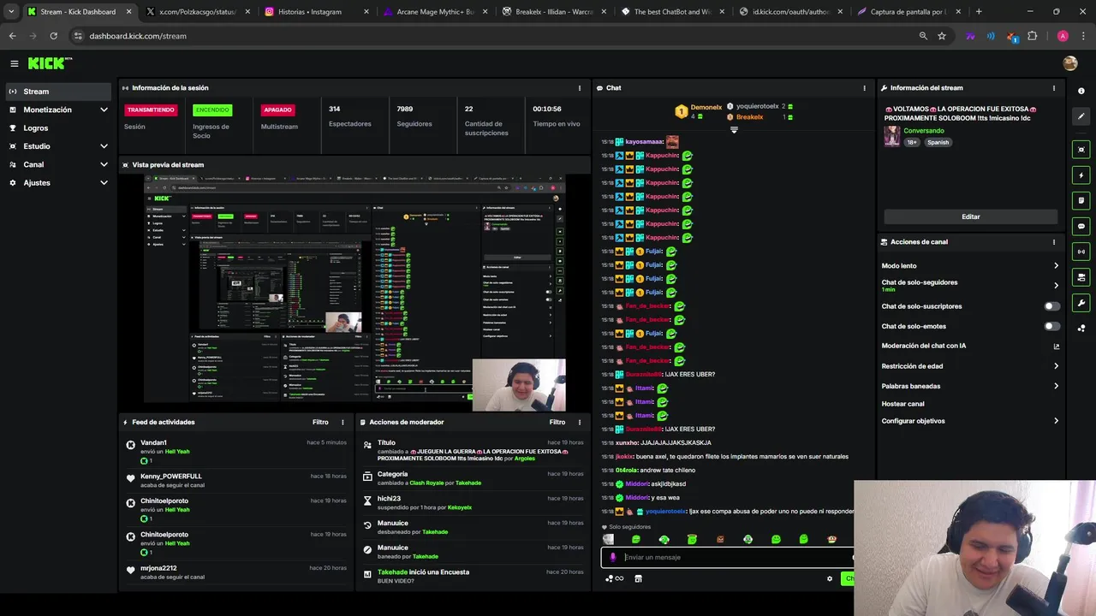Click Hostear canal
Screen dimensions: 1096x616
pyautogui.click(x=903, y=404)
